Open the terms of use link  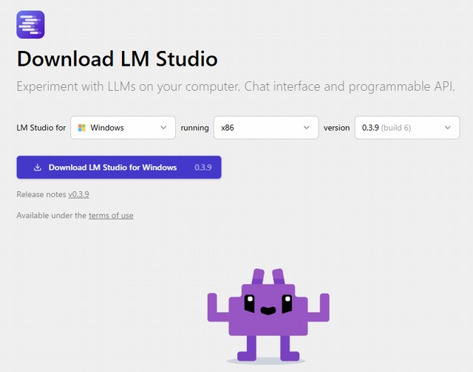(111, 216)
